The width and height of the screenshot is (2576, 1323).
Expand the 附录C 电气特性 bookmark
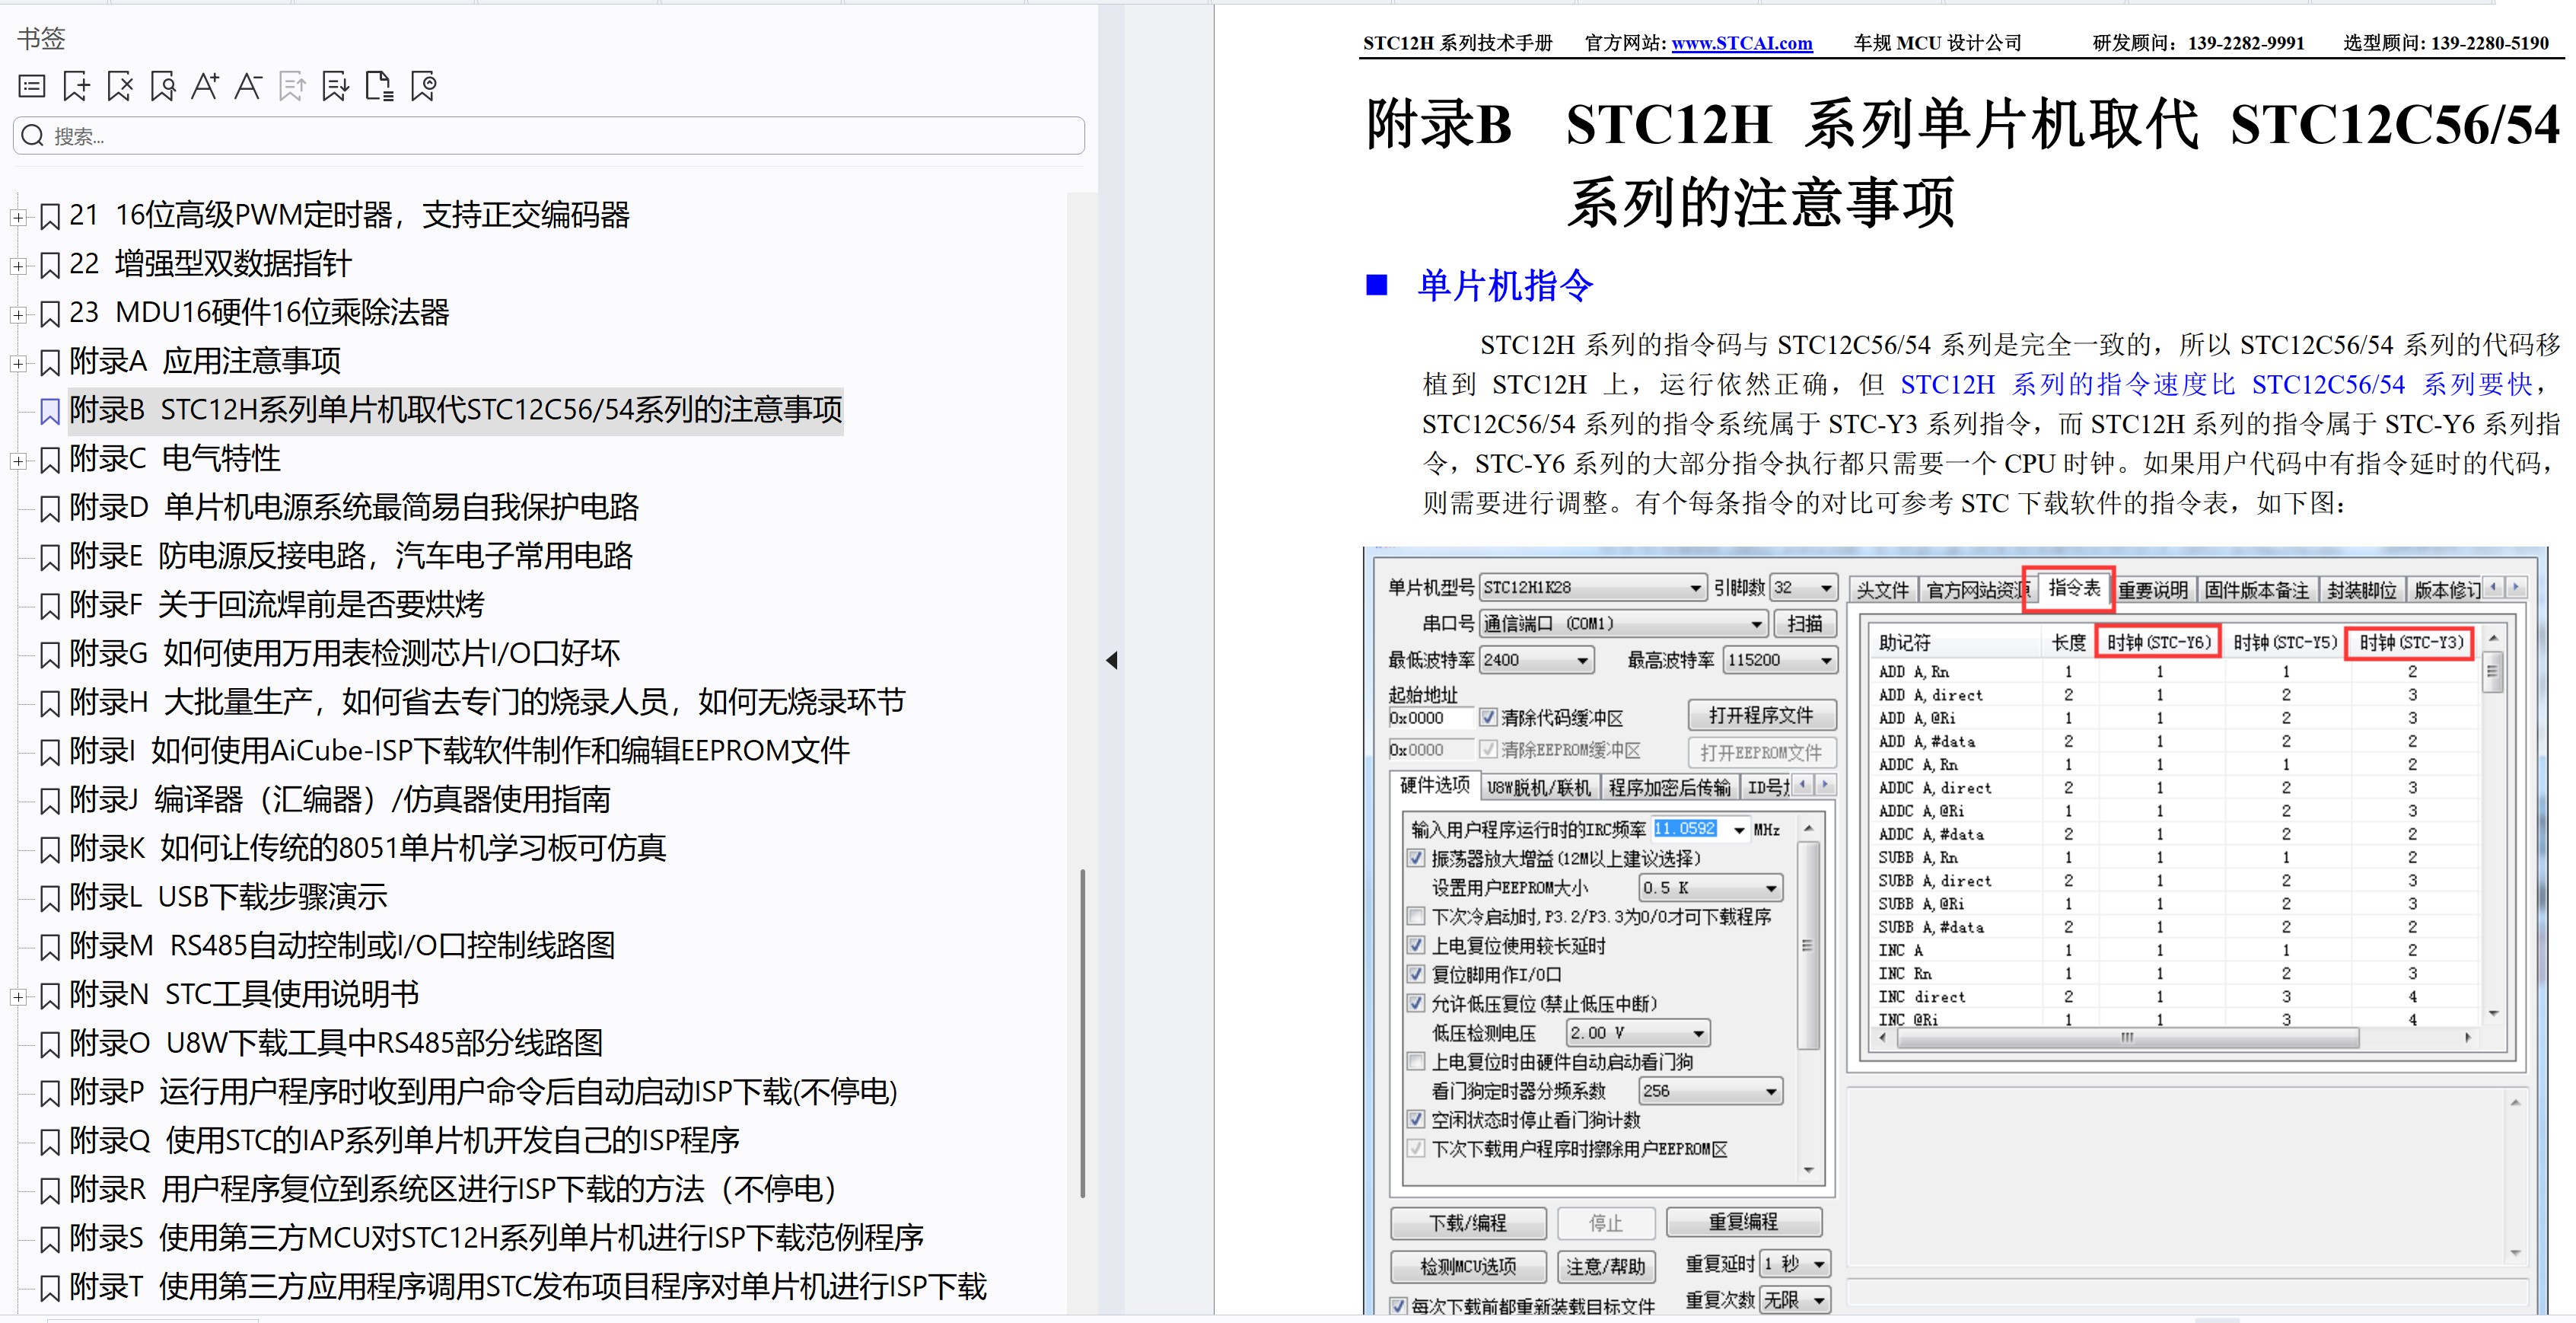[x=18, y=461]
